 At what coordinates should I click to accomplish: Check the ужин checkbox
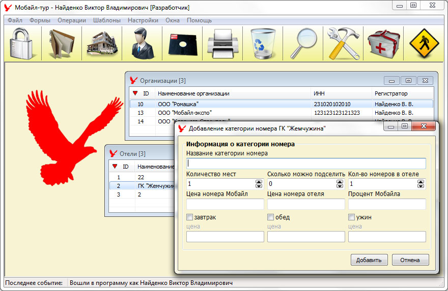pos(351,217)
